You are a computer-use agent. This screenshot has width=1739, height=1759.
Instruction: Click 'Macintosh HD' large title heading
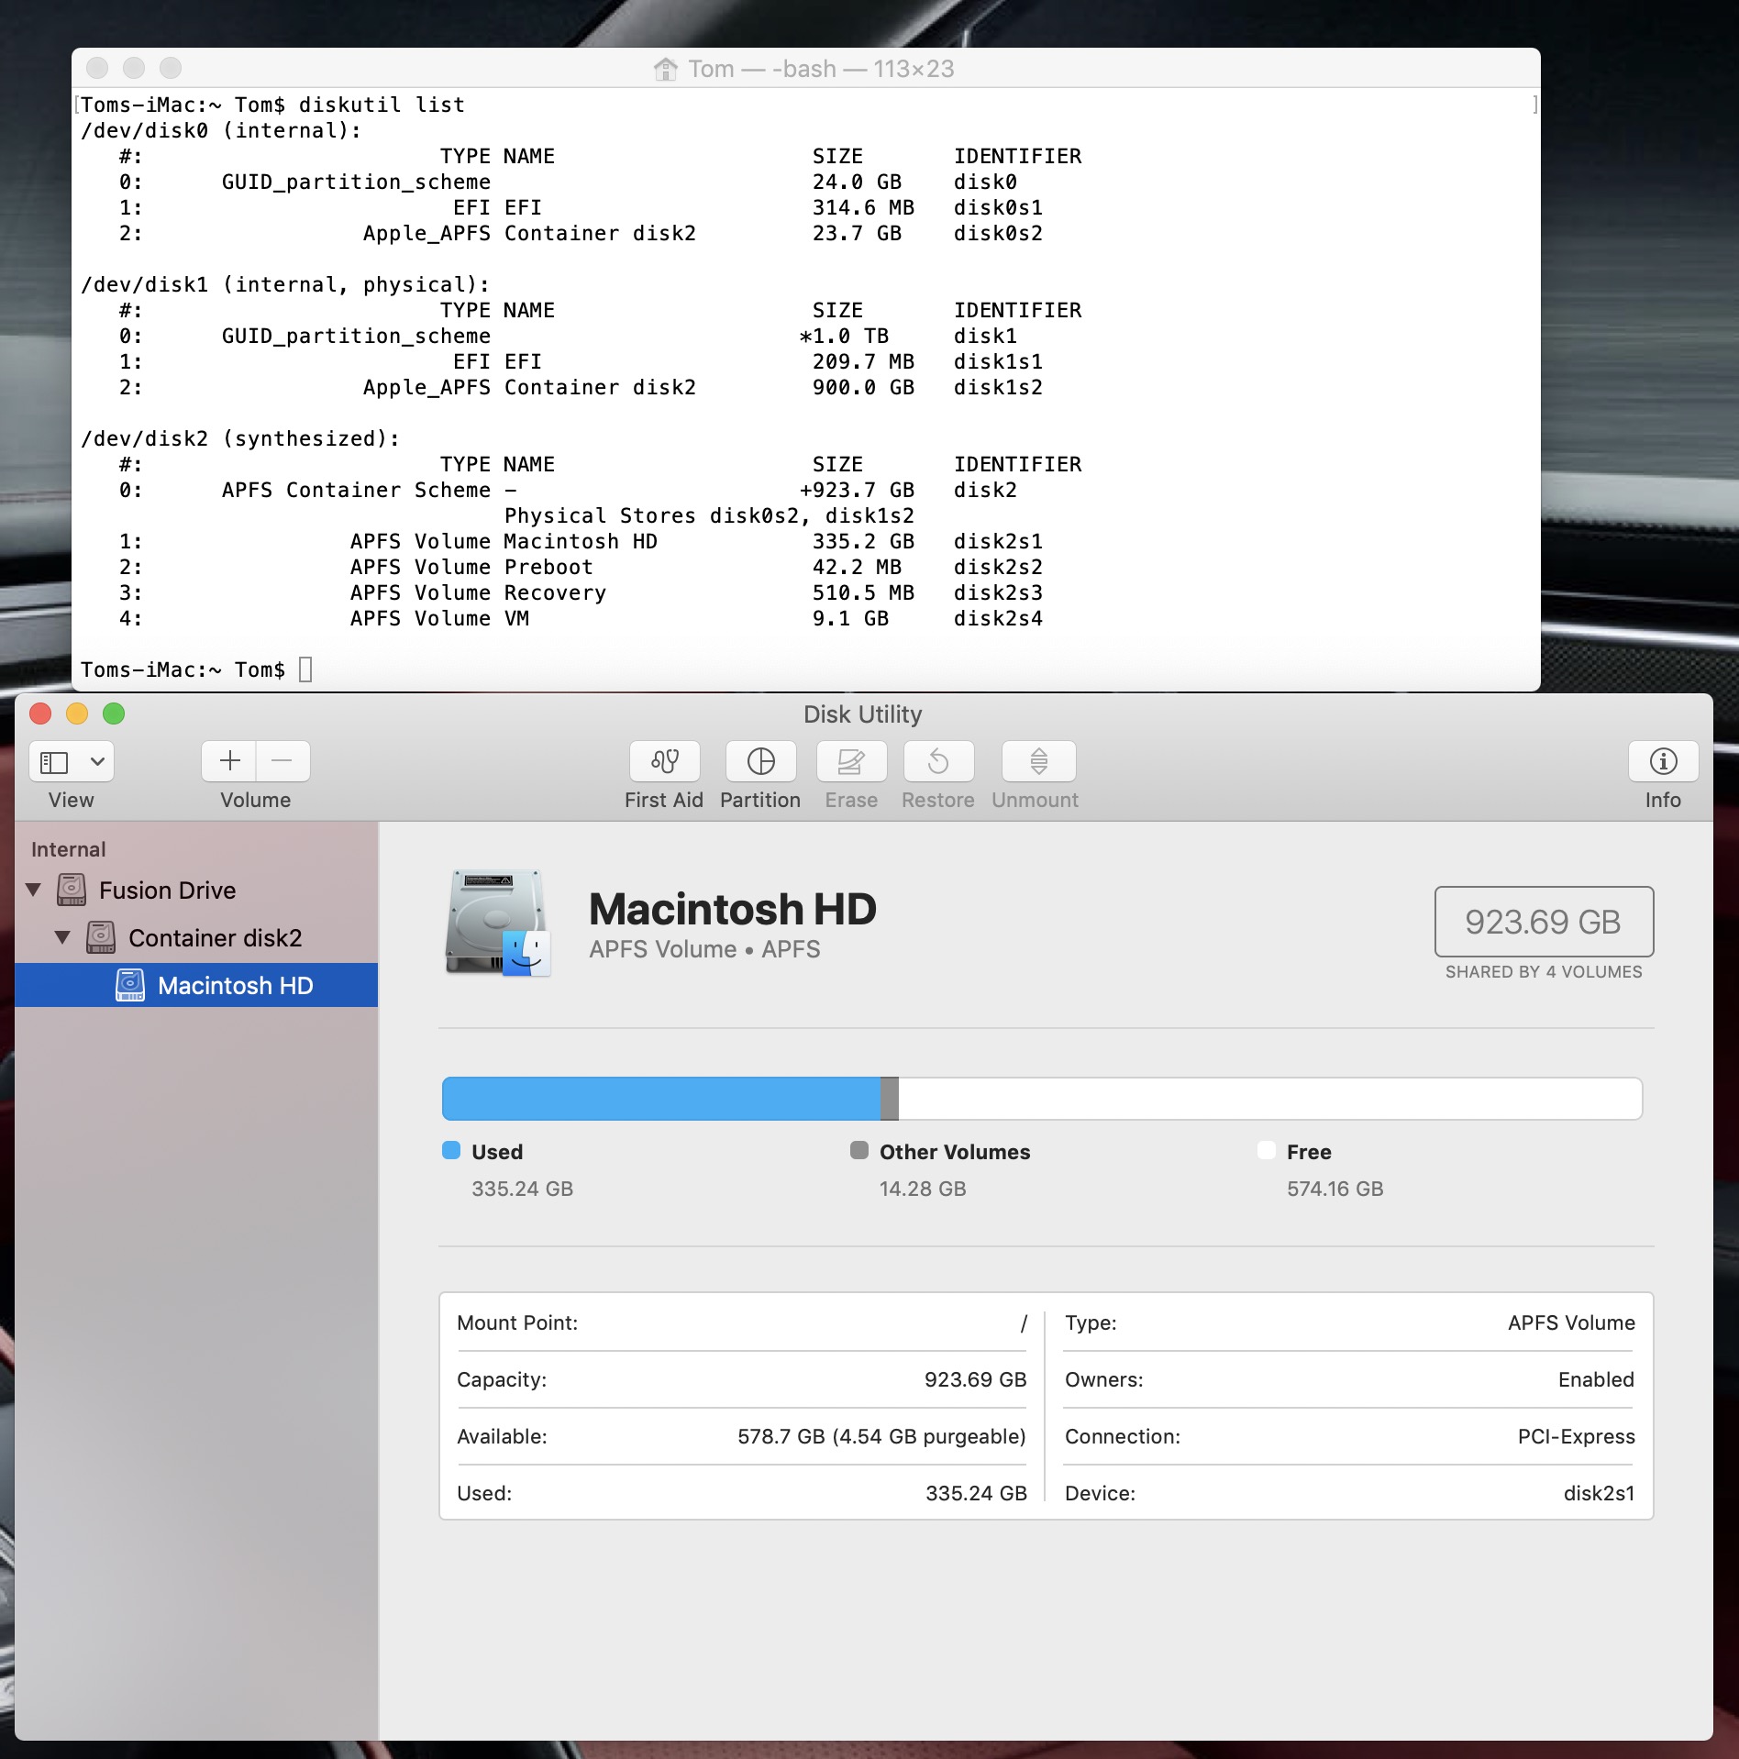[x=732, y=909]
